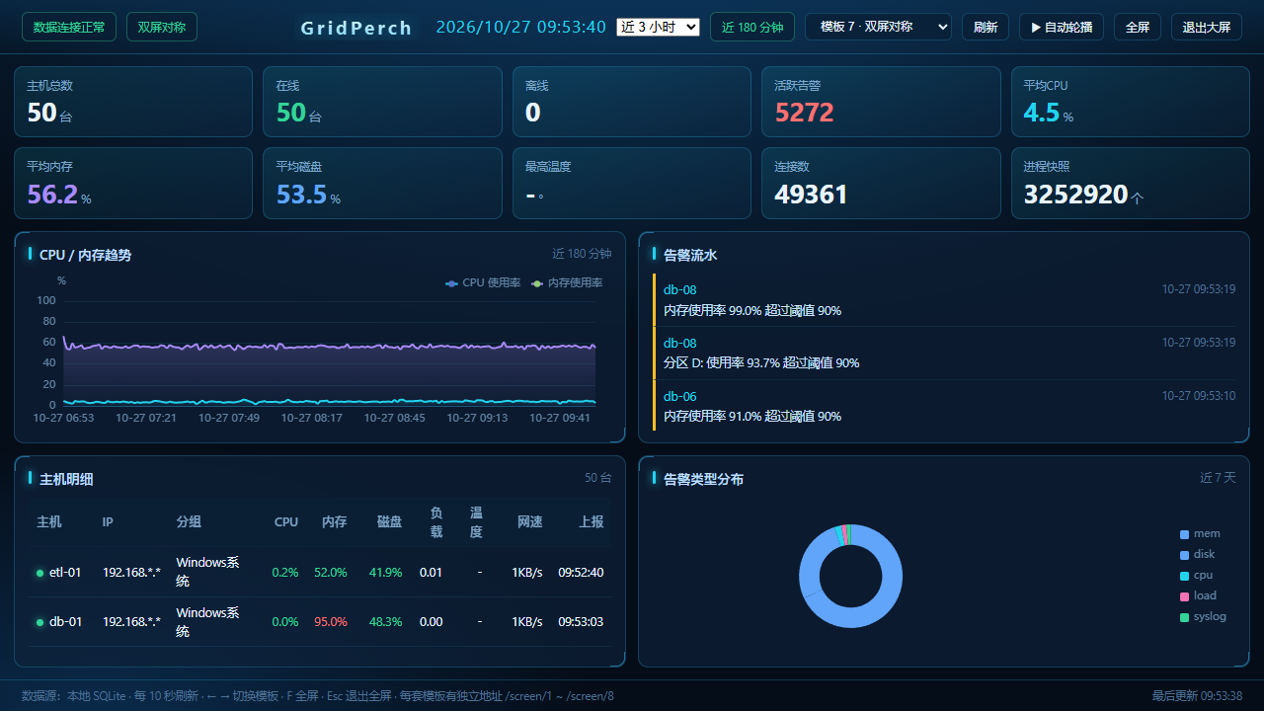Image resolution: width=1264 pixels, height=711 pixels.
Task: Select the 活跃告警 5272 card
Action: click(x=881, y=102)
